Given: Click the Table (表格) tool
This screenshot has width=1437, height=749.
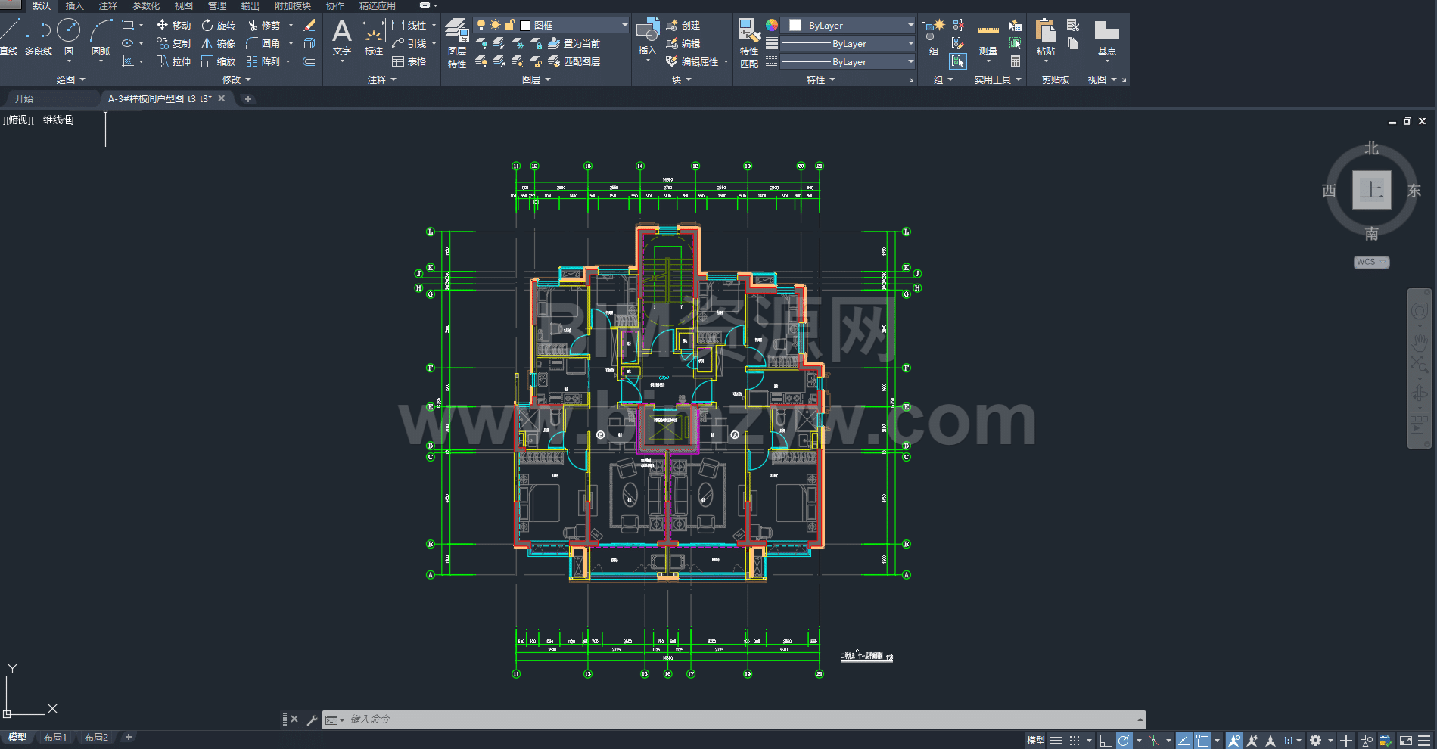Looking at the screenshot, I should tap(409, 61).
